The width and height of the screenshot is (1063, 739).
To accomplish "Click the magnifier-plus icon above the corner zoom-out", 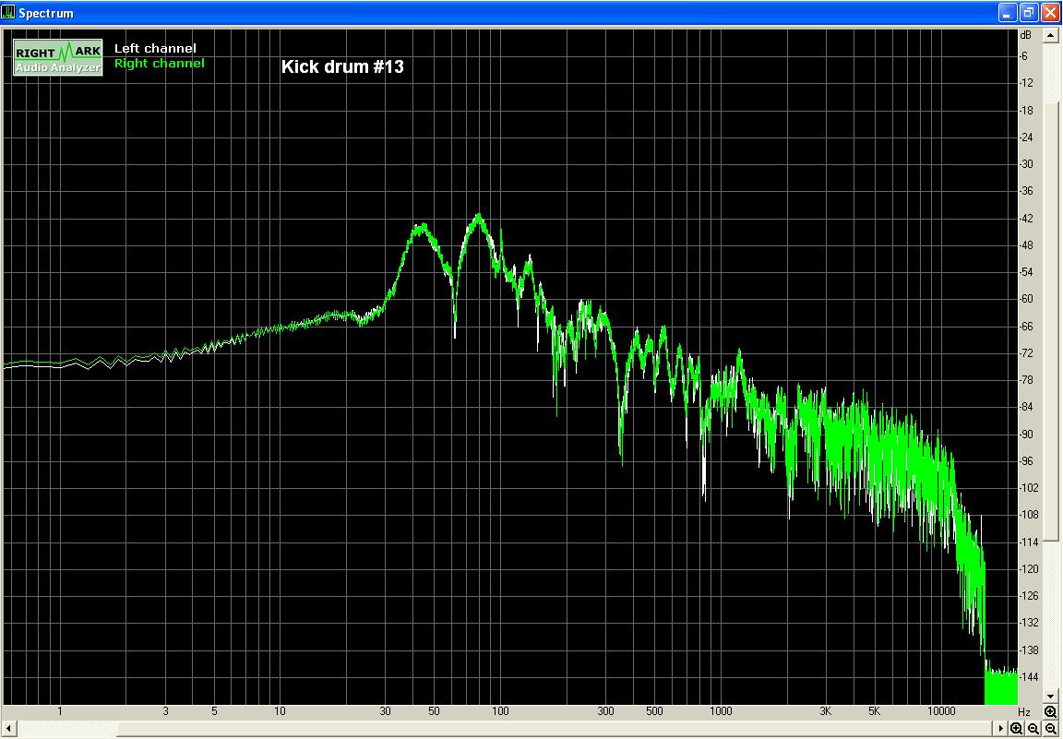I will (x=1051, y=712).
